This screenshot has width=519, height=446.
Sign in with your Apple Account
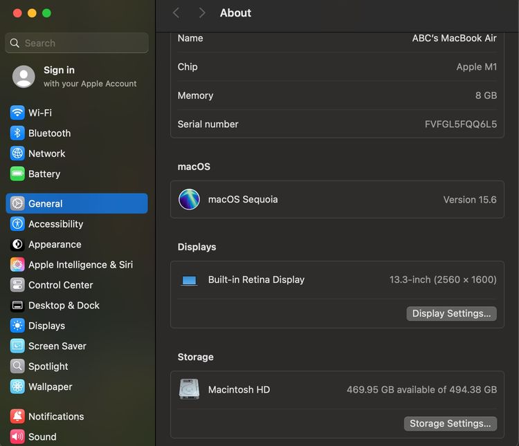77,77
